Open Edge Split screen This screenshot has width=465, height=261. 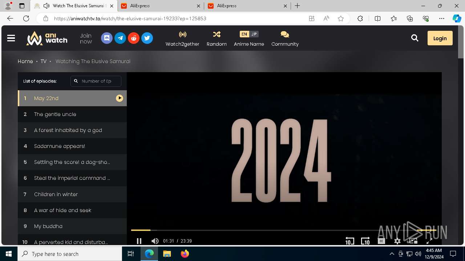(377, 18)
